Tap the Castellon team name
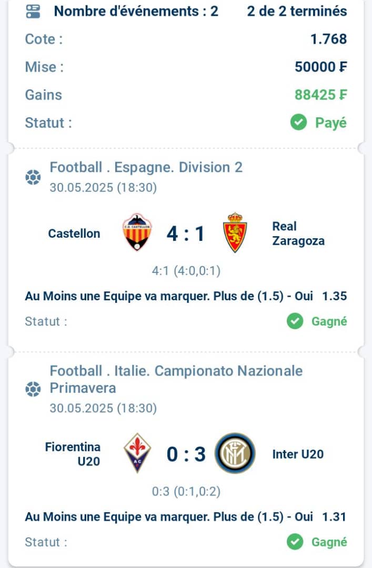Screen dimensions: 372x568 [74, 234]
